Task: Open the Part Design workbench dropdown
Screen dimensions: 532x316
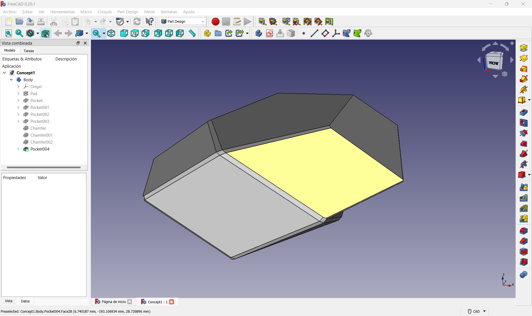Action: [183, 22]
